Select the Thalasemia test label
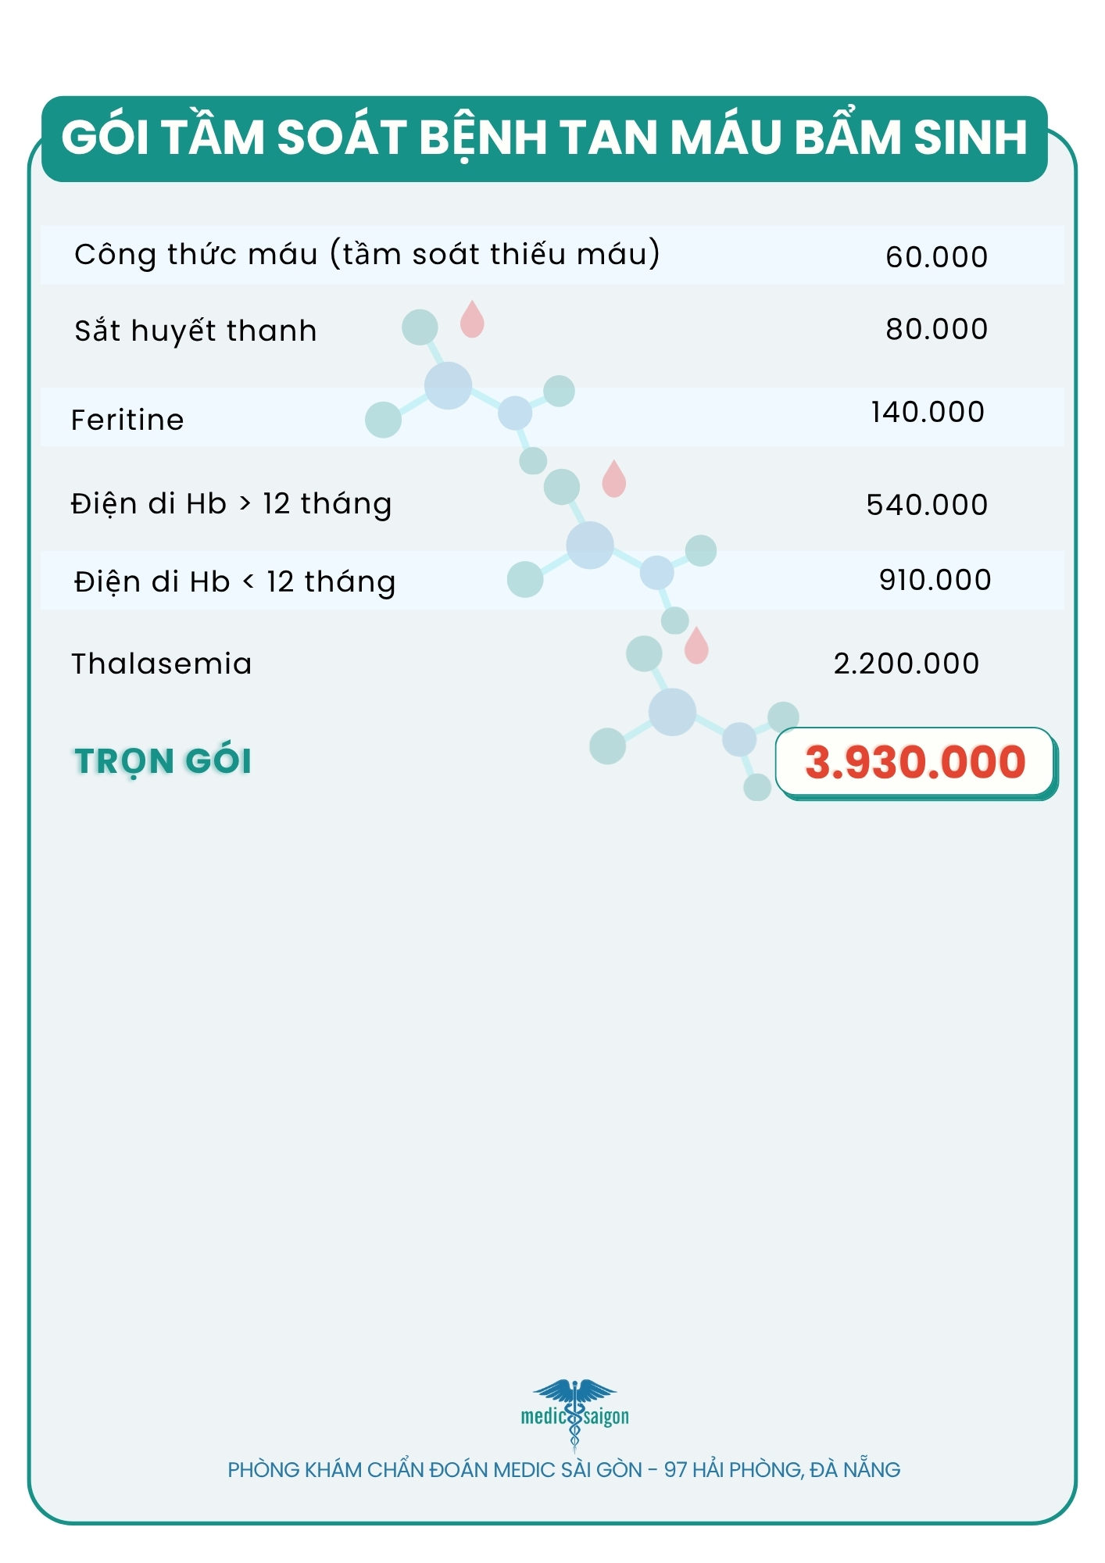1105x1563 pixels. [x=162, y=663]
